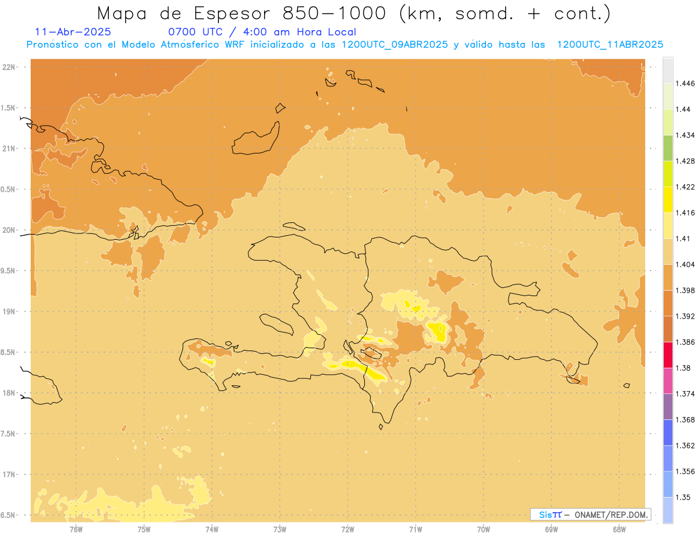The width and height of the screenshot is (695, 537).
Task: Select the '73W' longitude label
Action: point(280,529)
